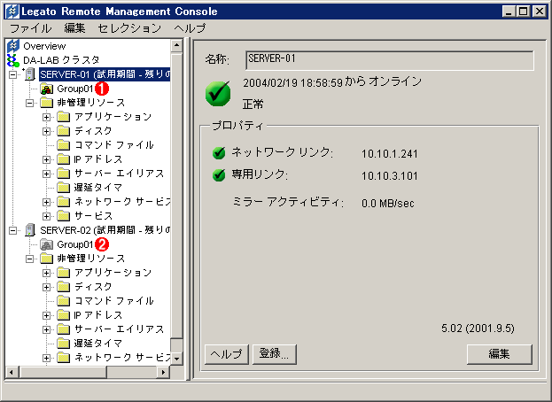
Task: Select Group01 icon under SERVER-02
Action: pos(46,244)
